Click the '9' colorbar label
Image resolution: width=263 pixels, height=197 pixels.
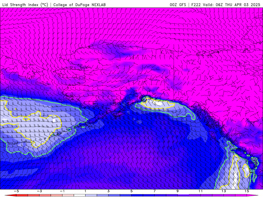tap(178, 191)
